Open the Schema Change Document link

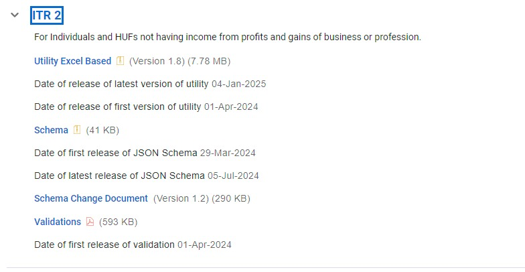coord(91,198)
